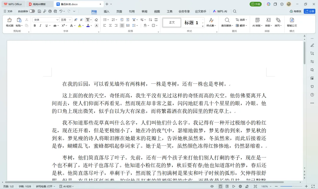Open the 审阅 ribbon tab
The image size is (318, 189).
coord(144,11)
